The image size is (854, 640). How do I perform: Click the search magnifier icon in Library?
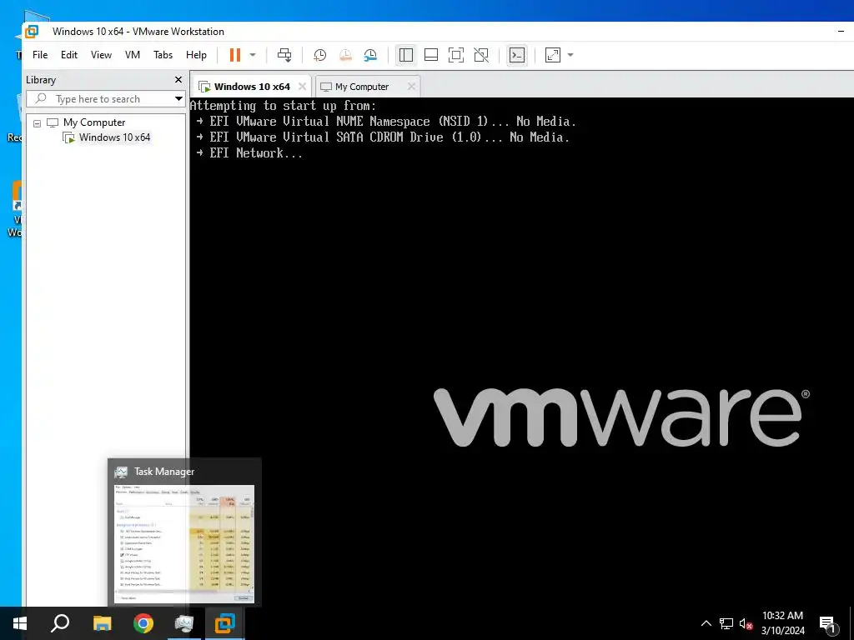[41, 98]
